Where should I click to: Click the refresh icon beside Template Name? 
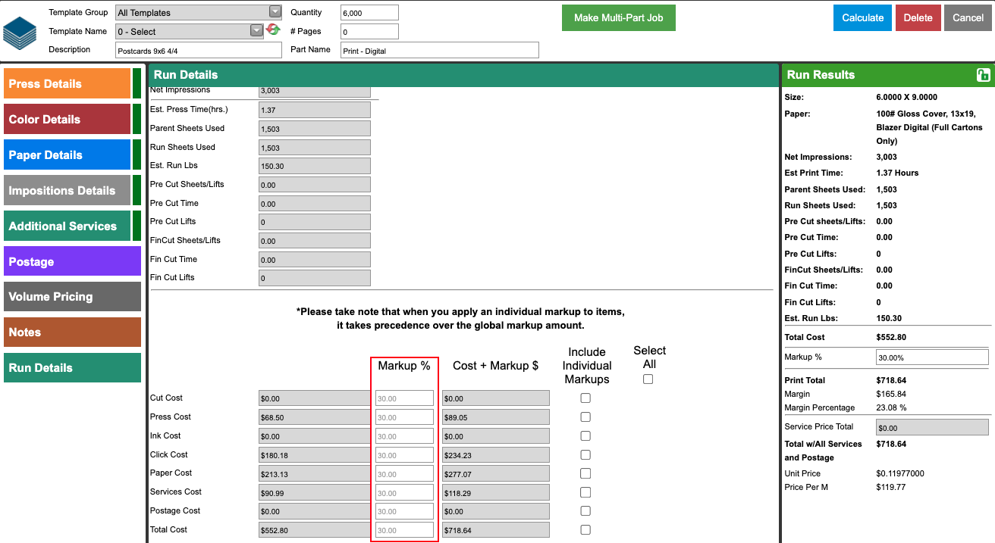pos(273,30)
